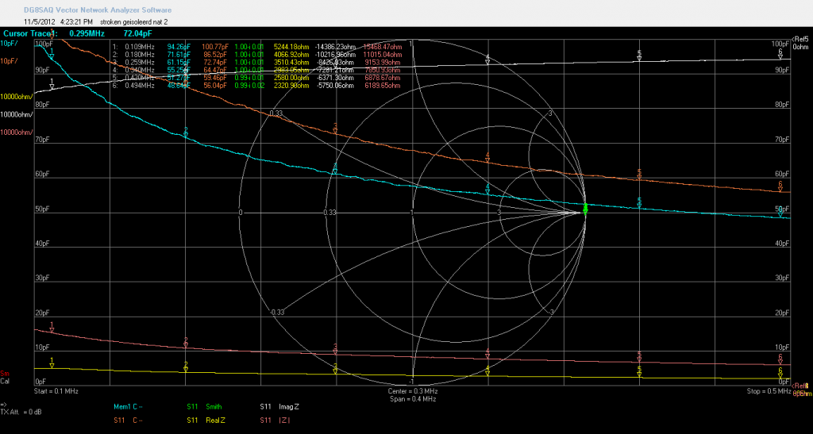813x434 pixels.
Task: Click the Span = 0.4 MHz label
Action: (x=413, y=399)
